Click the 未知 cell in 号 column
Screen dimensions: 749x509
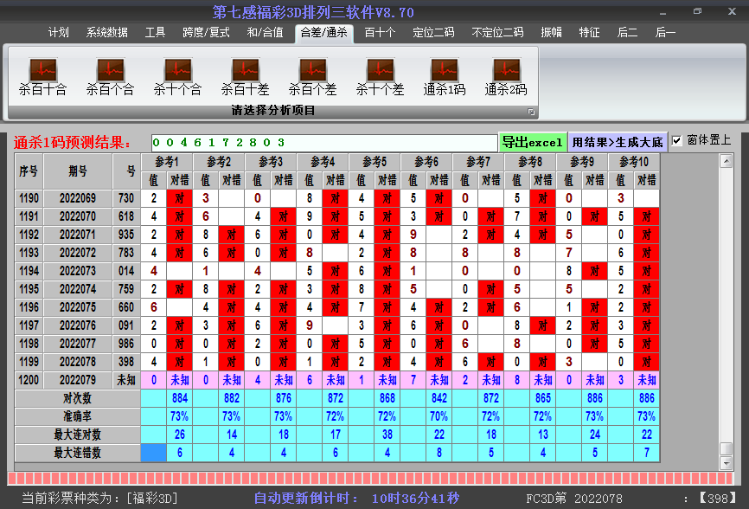coord(126,380)
